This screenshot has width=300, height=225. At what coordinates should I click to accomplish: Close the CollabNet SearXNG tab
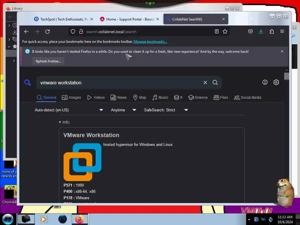[x=224, y=19]
